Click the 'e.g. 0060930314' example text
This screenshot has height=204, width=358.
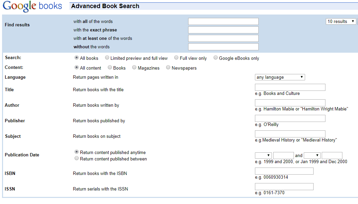click(272, 177)
